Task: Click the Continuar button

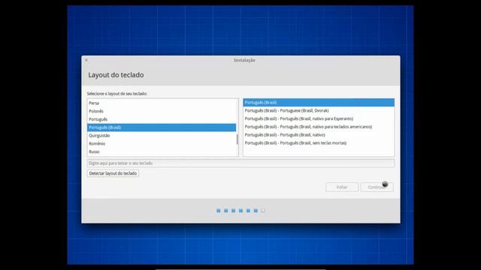Action: 377,187
